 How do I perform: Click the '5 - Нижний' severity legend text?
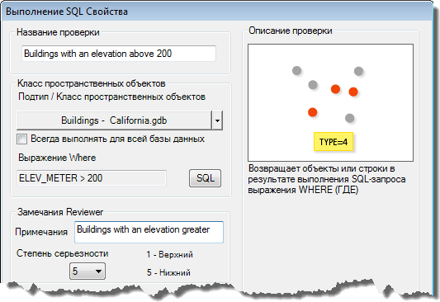[168, 272]
